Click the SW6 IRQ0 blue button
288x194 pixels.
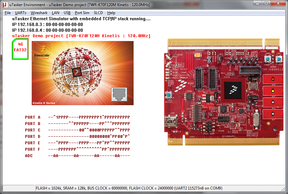coord(268,59)
